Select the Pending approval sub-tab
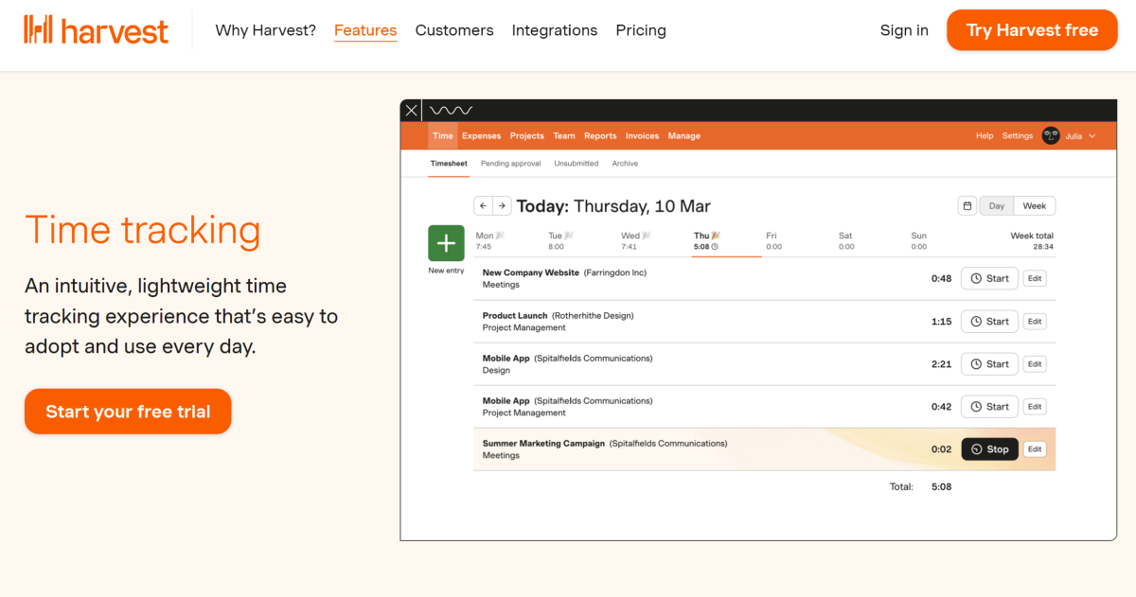 point(511,164)
